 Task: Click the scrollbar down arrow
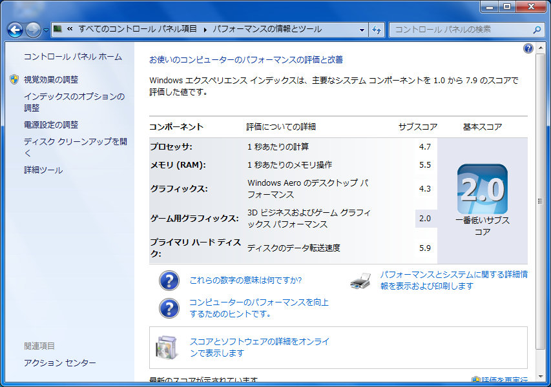(x=540, y=377)
